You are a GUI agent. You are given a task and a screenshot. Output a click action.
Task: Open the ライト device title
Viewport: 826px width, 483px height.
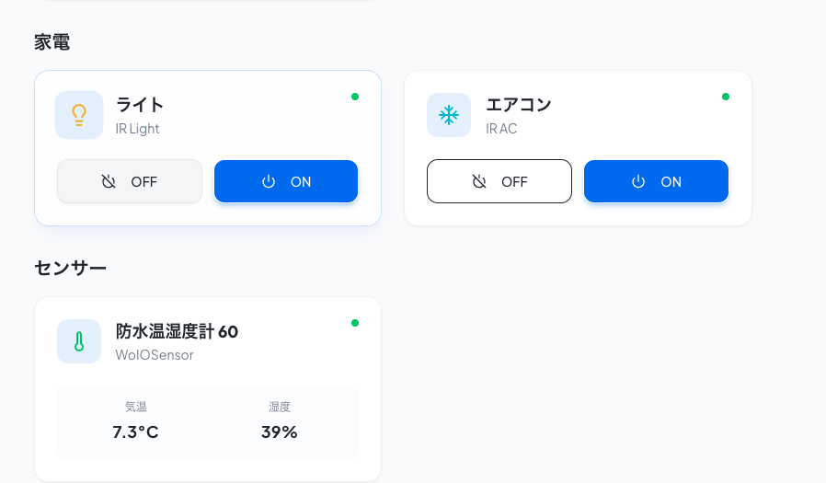click(x=140, y=104)
